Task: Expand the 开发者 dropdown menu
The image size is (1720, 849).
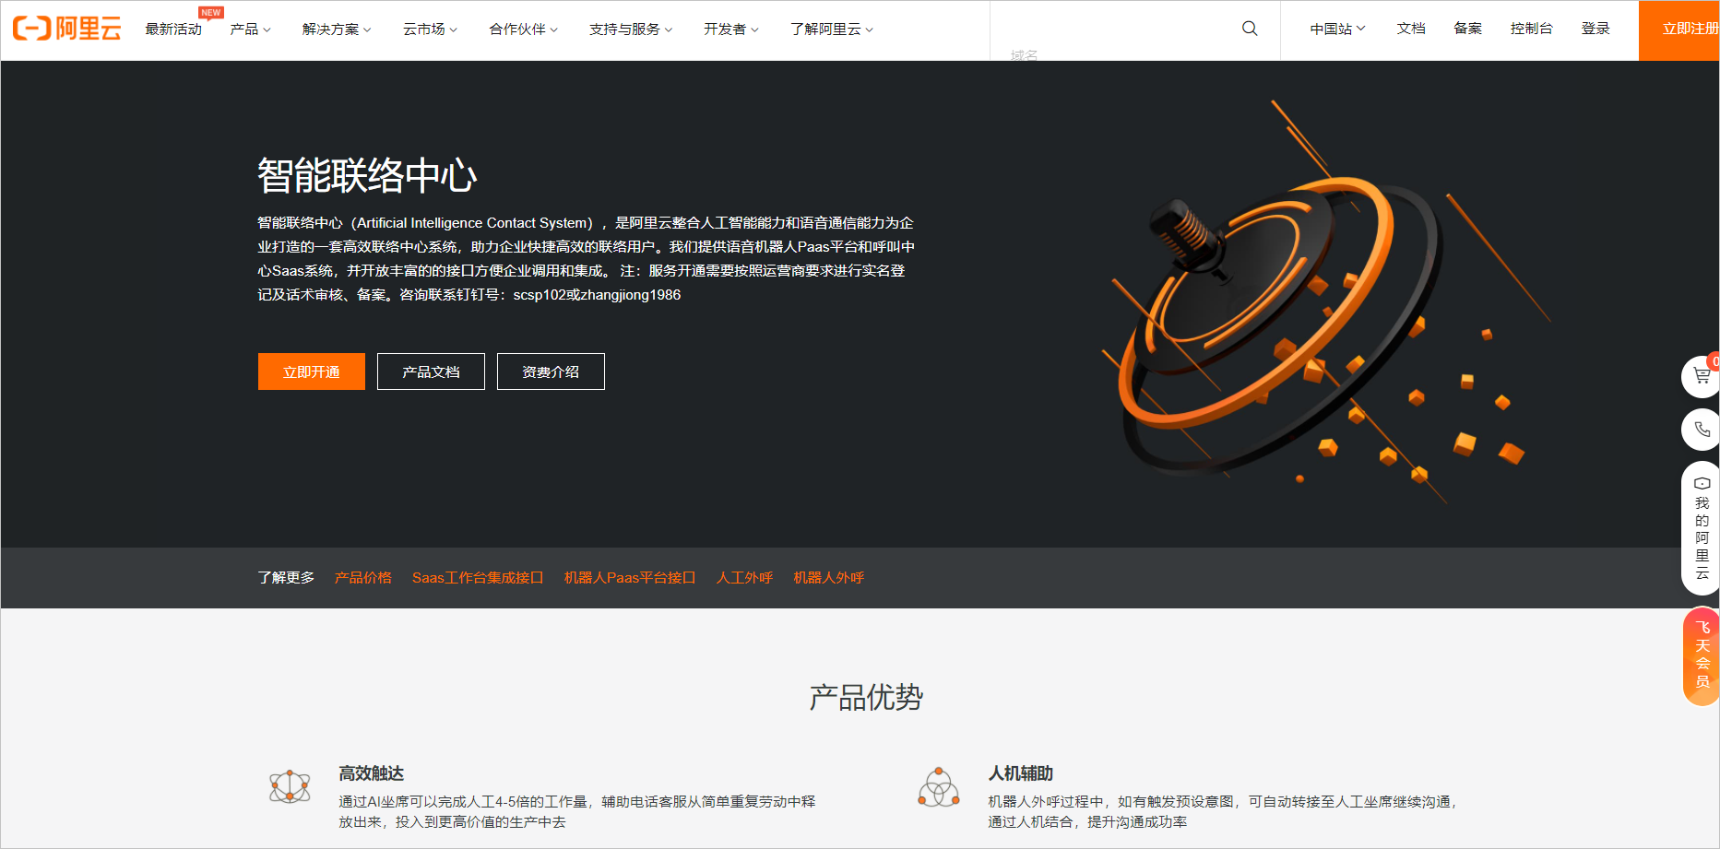Action: pyautogui.click(x=730, y=29)
